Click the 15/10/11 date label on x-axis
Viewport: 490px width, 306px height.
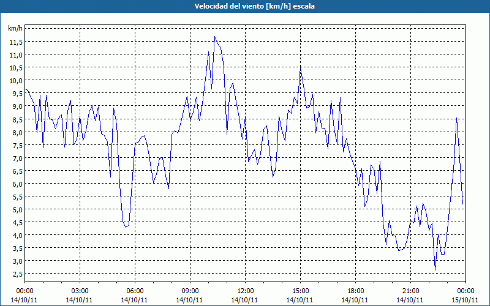(466, 300)
